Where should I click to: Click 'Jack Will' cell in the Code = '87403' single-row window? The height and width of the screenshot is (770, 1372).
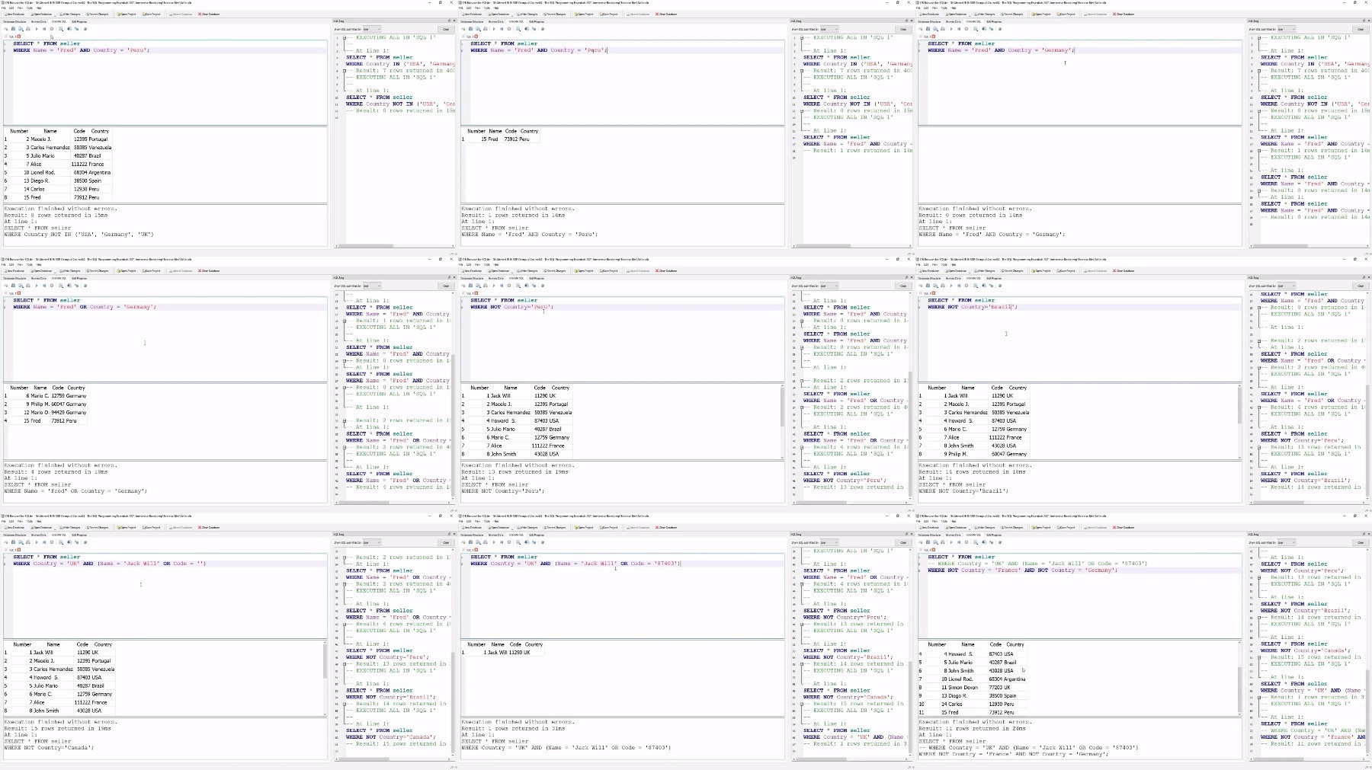pos(497,653)
